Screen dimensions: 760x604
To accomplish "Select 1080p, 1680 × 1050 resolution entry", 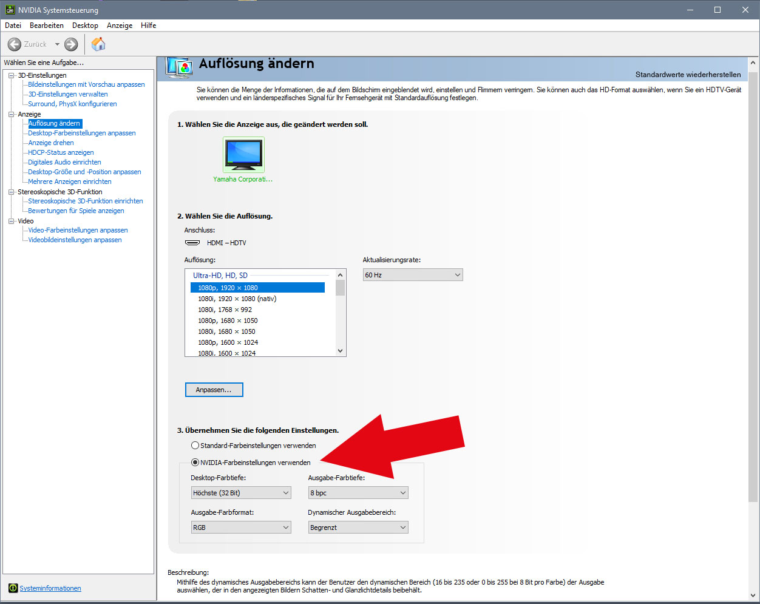I will pos(228,321).
